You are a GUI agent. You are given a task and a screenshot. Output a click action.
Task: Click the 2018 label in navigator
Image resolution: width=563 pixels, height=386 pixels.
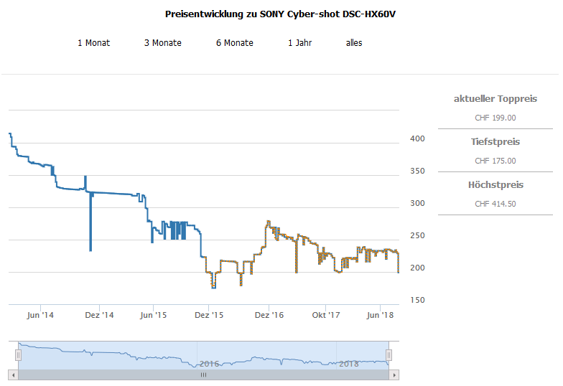[x=348, y=364]
